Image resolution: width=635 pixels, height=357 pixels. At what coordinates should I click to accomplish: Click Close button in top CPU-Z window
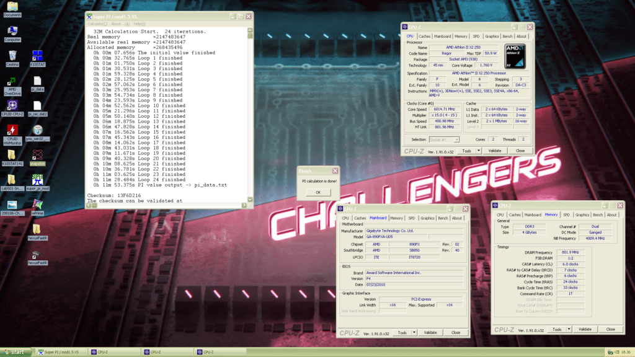tap(520, 151)
